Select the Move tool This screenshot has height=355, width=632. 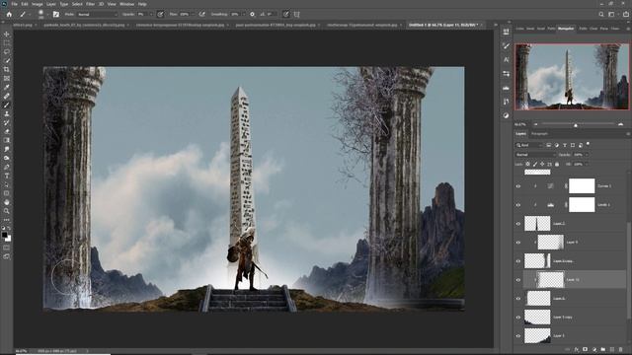(7, 35)
